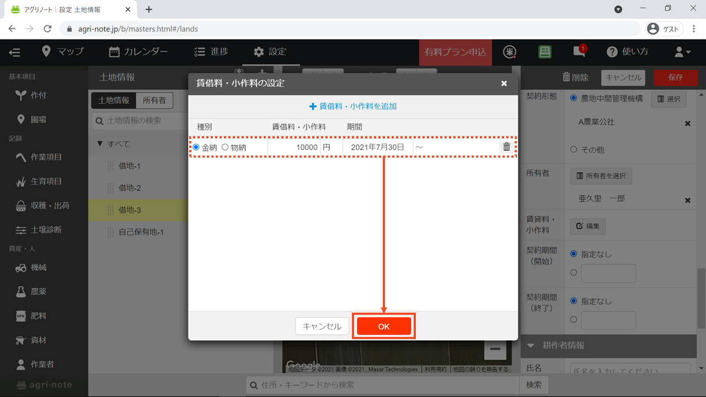Open the 設定 tab
Viewport: 706px width, 397px height.
[x=270, y=52]
